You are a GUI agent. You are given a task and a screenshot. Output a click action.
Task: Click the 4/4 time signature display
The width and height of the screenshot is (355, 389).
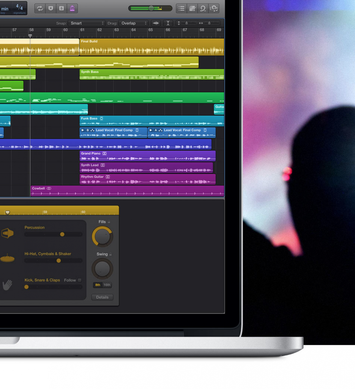coord(19,8)
